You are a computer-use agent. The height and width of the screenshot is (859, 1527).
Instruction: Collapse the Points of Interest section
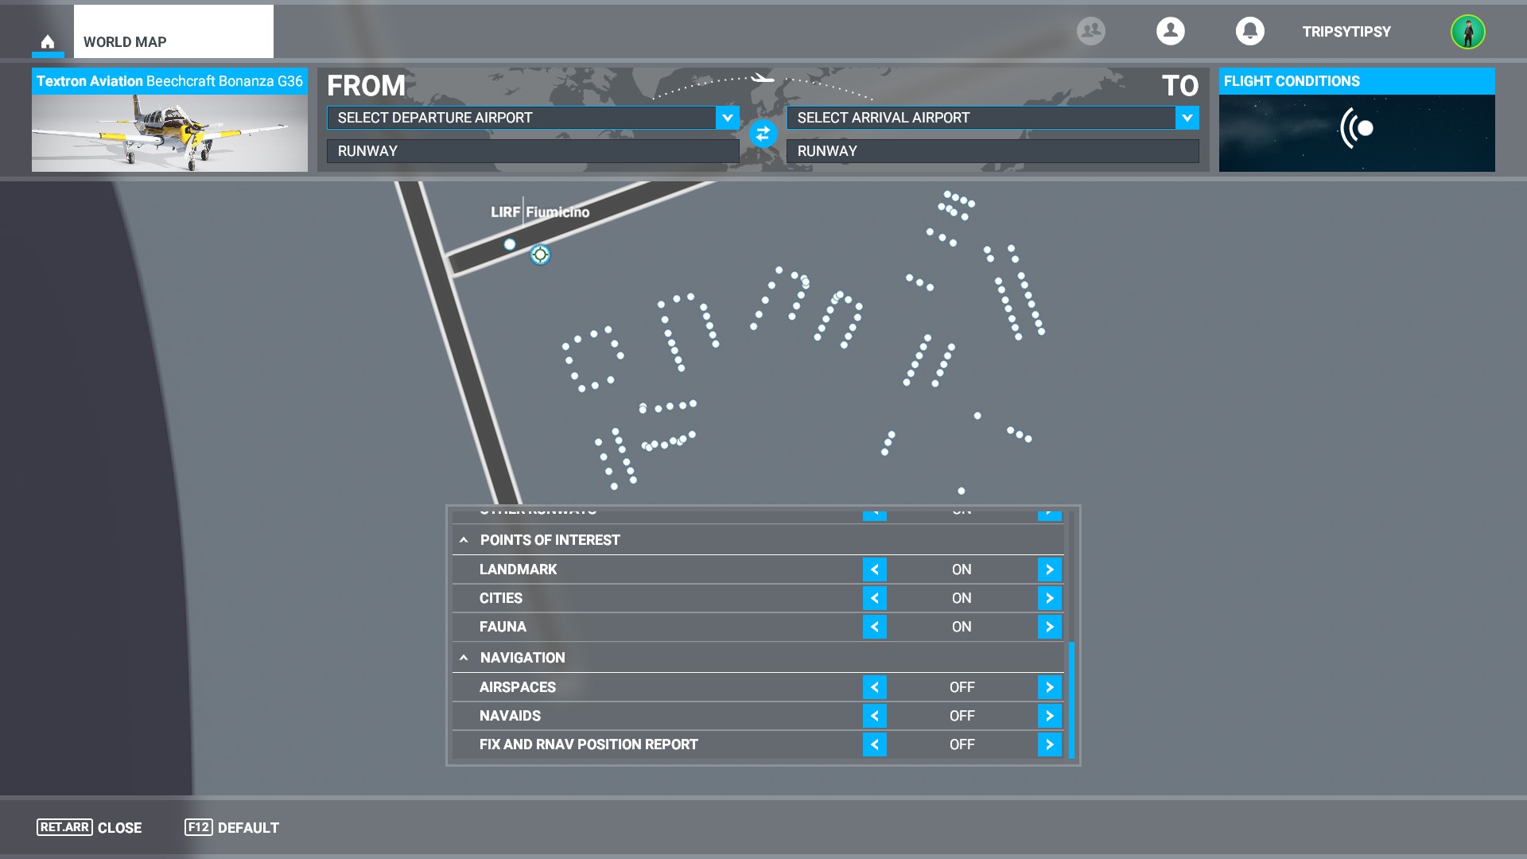[x=464, y=539]
